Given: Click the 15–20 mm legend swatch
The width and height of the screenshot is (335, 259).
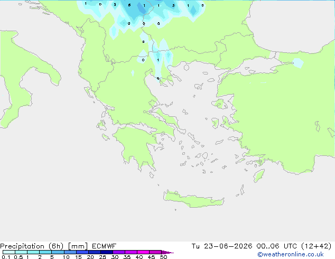Looking at the screenshot, I should [x=82, y=252].
